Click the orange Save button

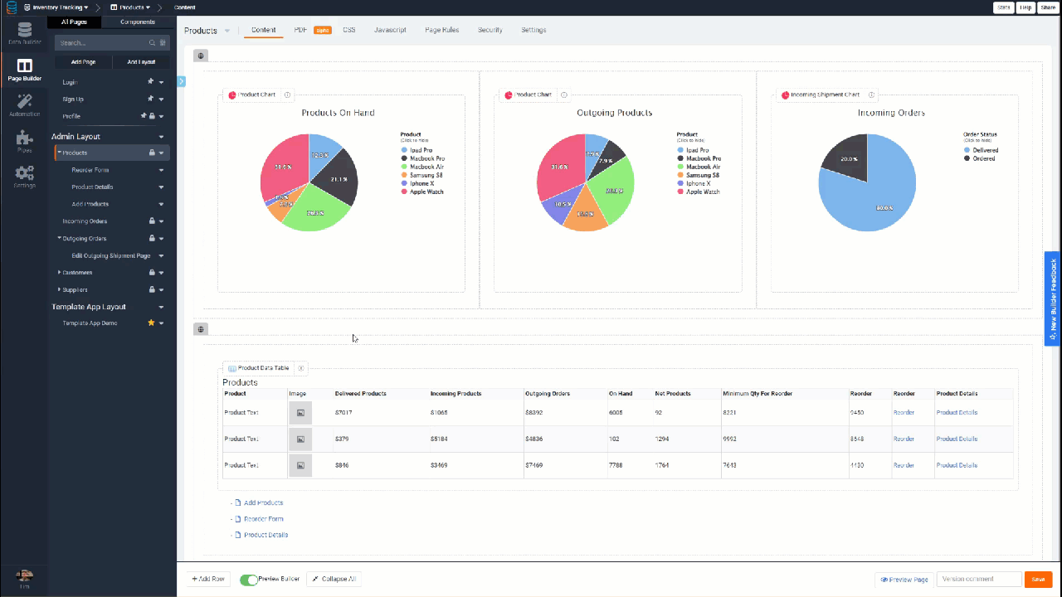coord(1038,580)
